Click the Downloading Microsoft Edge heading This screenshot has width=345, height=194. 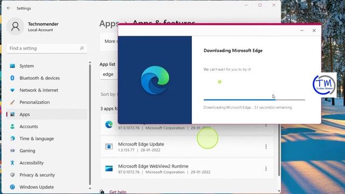click(233, 51)
